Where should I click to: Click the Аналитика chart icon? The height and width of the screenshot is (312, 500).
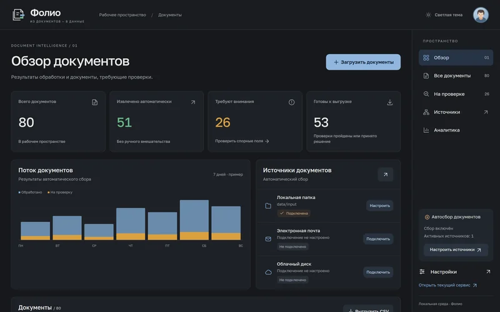[426, 130]
